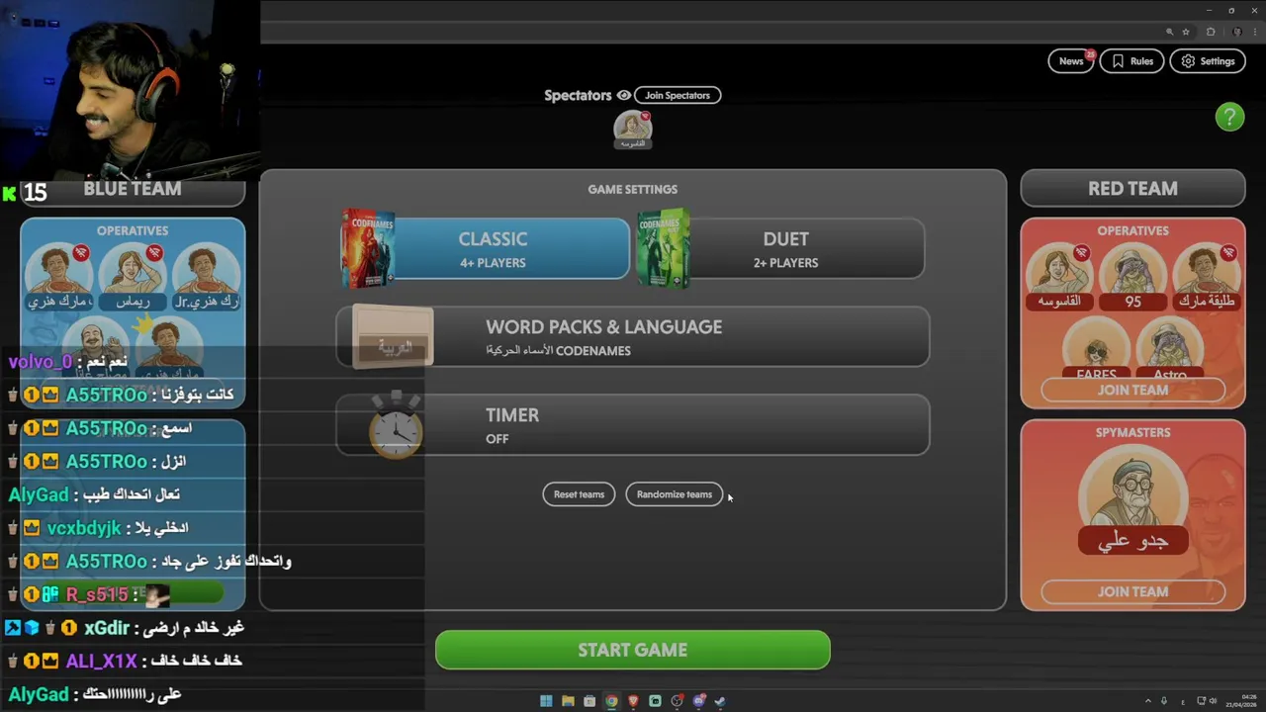Click chat username vcxbdyjk
1266x712 pixels.
click(84, 528)
